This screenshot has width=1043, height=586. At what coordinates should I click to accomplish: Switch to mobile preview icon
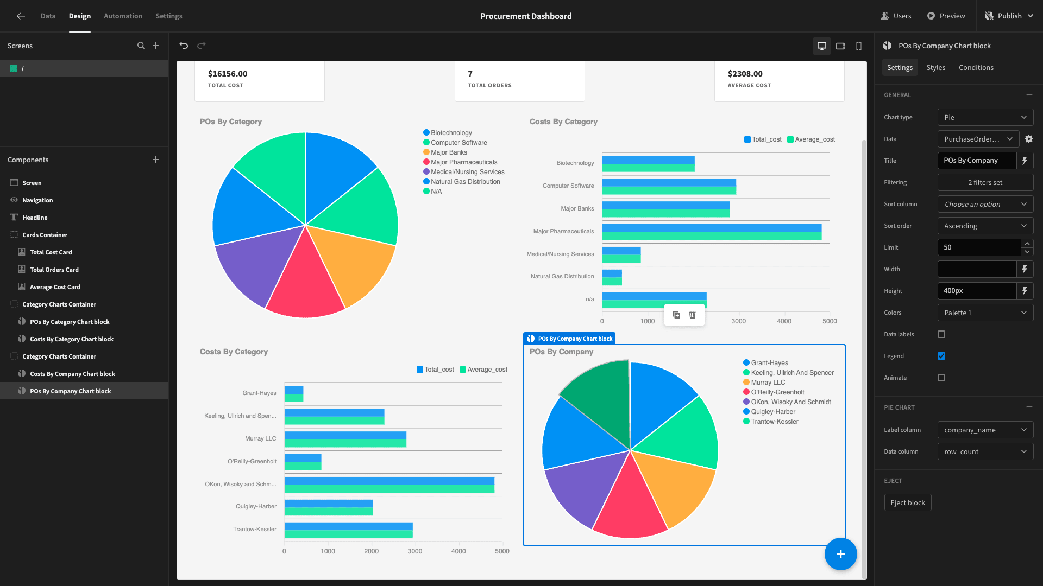tap(859, 46)
